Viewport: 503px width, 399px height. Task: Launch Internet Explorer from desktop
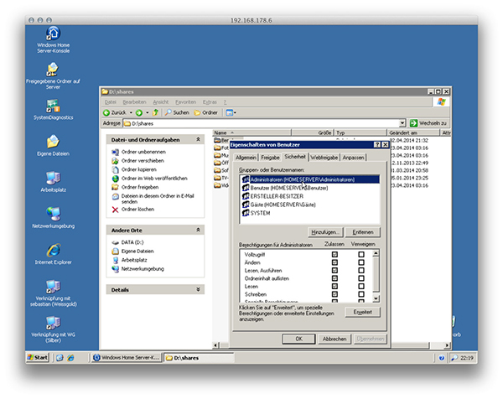click(x=54, y=254)
